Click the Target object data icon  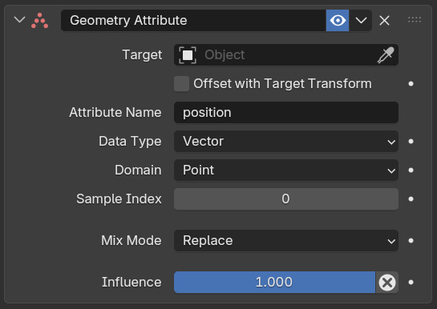(188, 54)
